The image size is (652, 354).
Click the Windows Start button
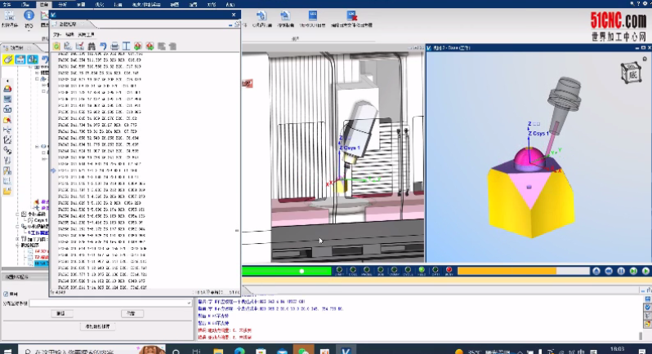click(x=8, y=348)
